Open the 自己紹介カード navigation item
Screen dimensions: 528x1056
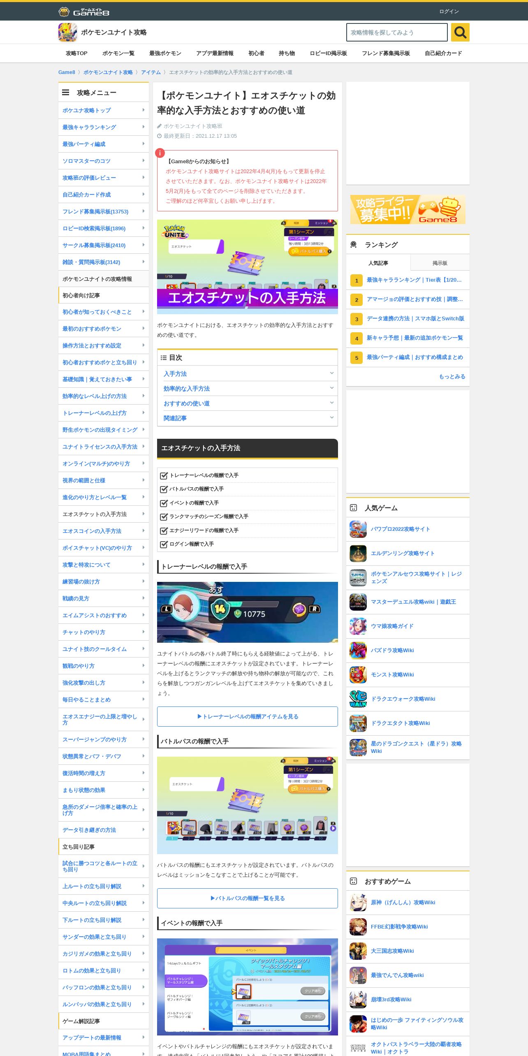[443, 53]
